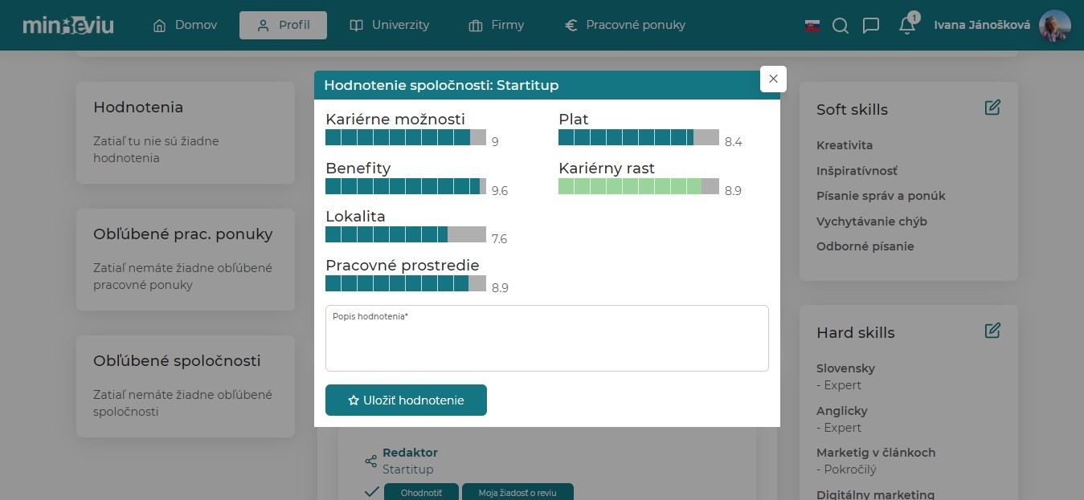The height and width of the screenshot is (500, 1084).
Task: Change the Lokalita rating bar
Action: point(405,234)
